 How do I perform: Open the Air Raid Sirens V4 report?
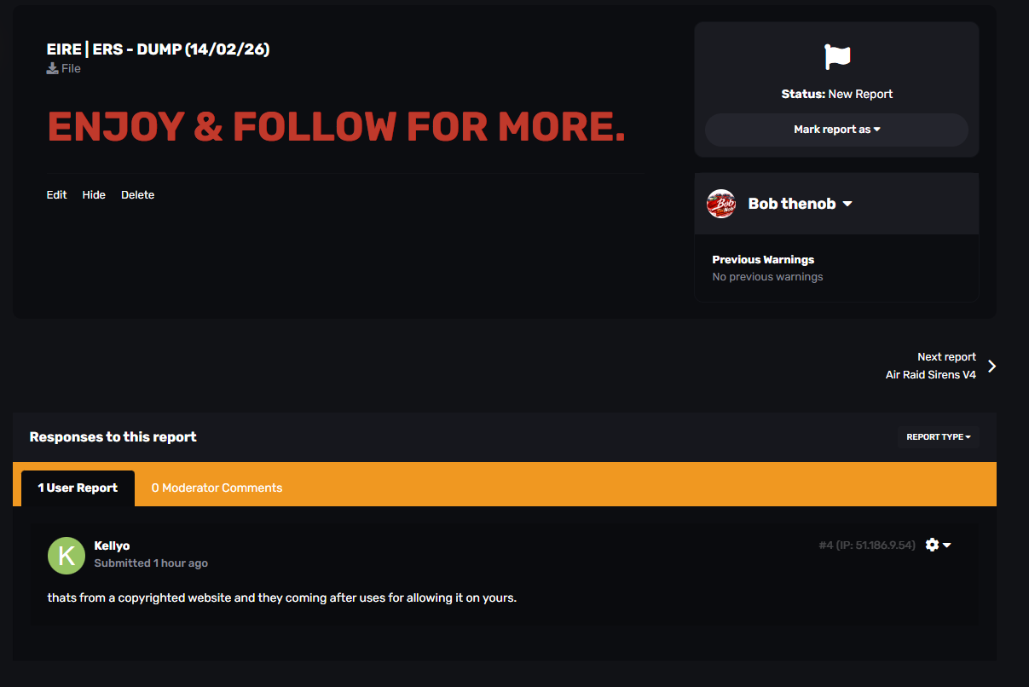(930, 375)
